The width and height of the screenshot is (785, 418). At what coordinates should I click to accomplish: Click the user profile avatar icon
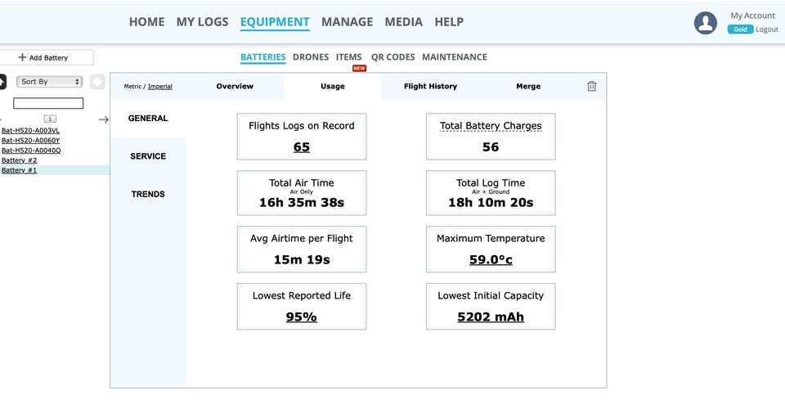705,23
